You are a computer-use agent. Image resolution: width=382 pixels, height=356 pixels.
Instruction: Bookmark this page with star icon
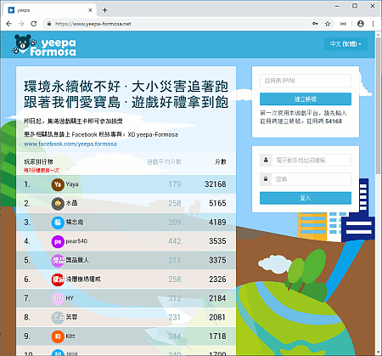[x=328, y=24]
